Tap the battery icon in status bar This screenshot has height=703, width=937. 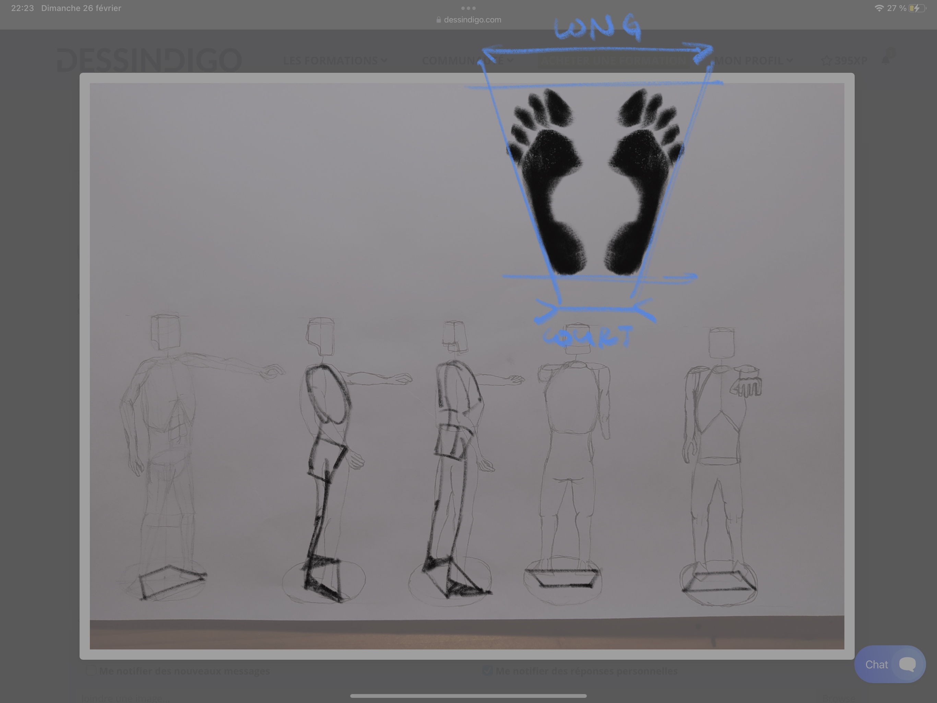click(917, 8)
